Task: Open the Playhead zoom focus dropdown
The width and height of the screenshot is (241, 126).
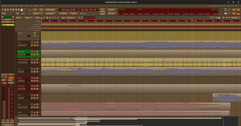Action: 235,18
